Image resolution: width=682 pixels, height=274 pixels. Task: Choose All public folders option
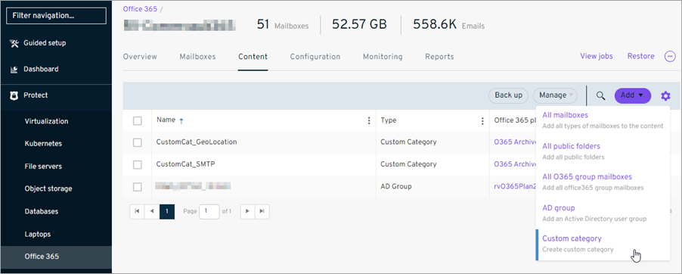[603, 151]
